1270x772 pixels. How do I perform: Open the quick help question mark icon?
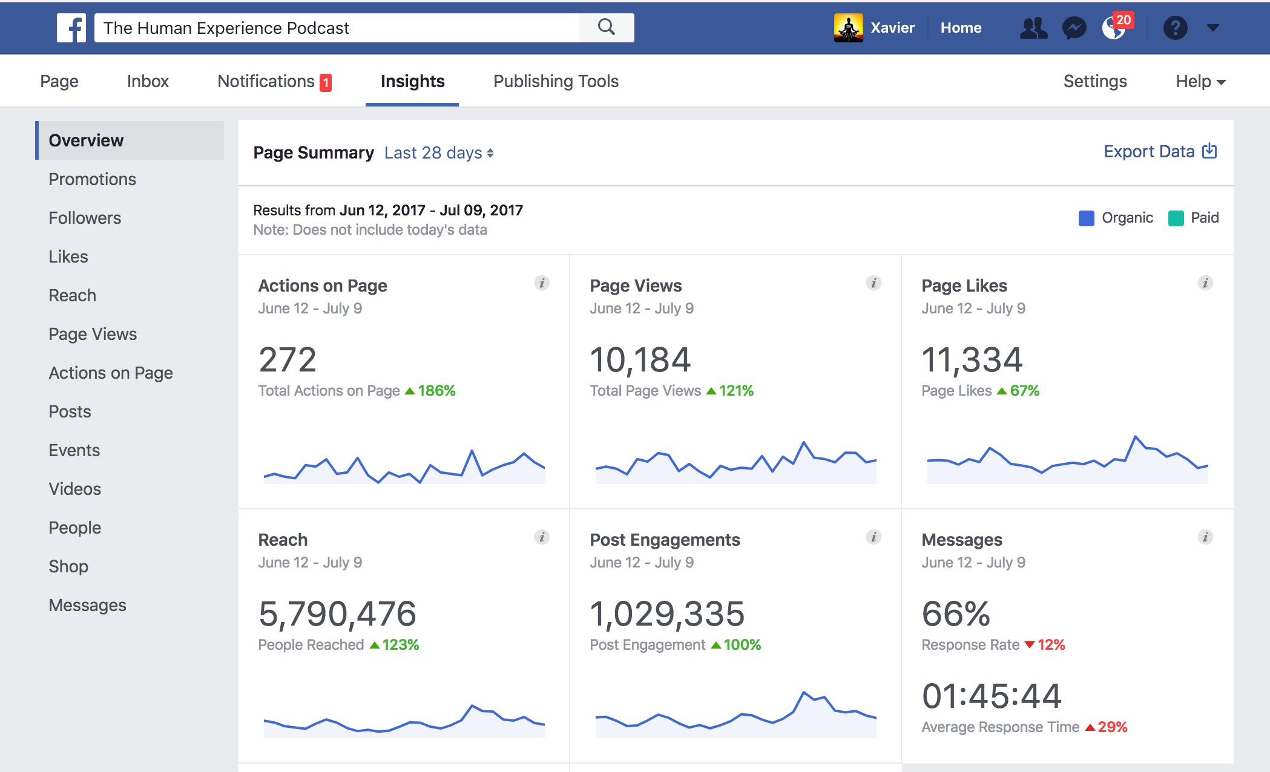[x=1175, y=28]
